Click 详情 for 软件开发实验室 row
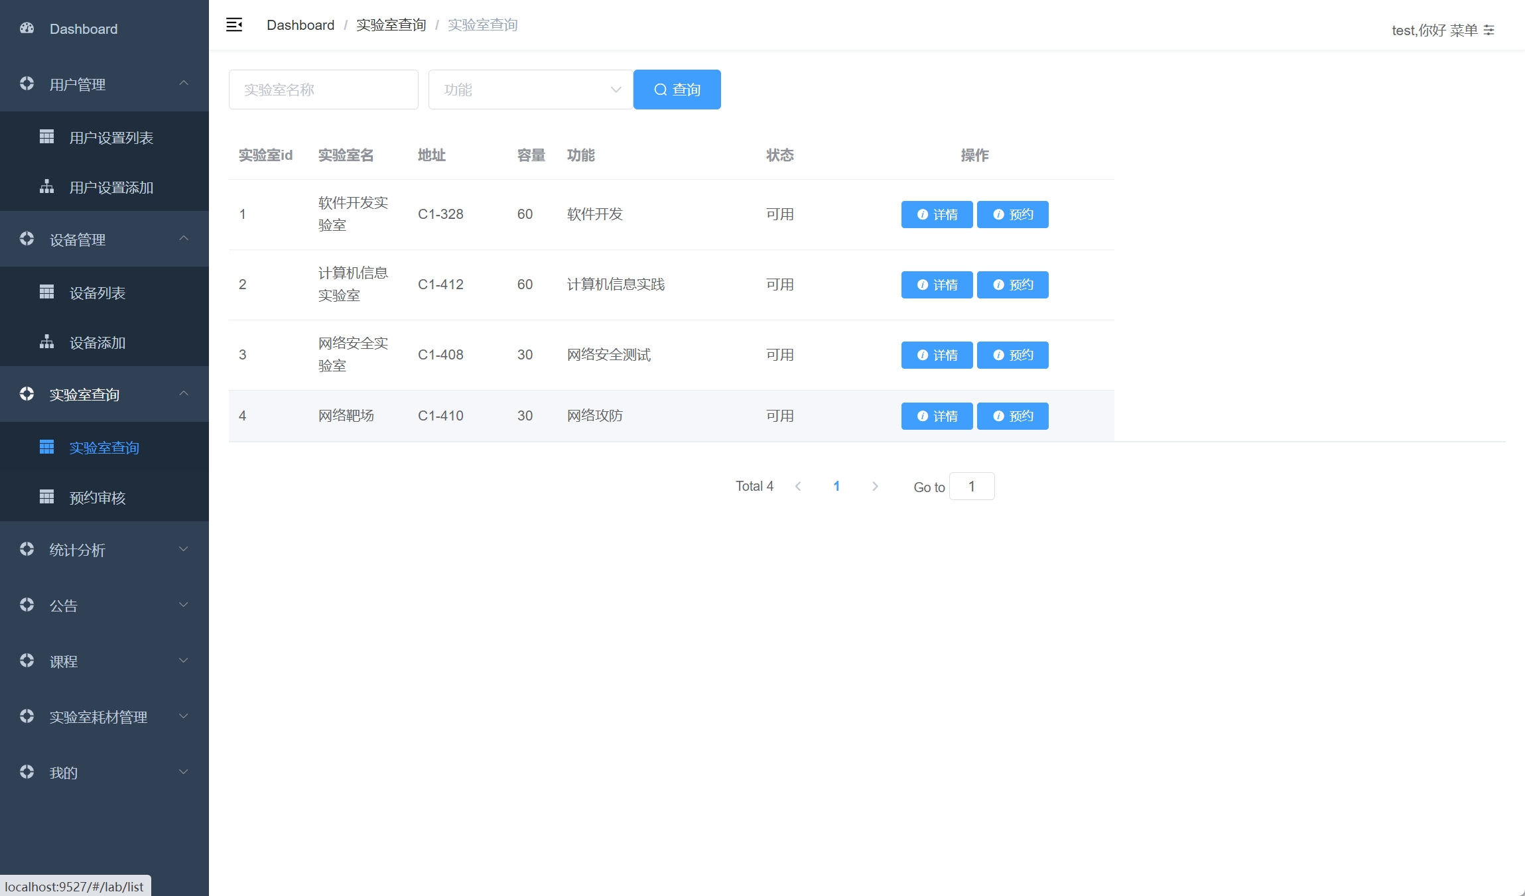This screenshot has height=896, width=1525. coord(937,214)
